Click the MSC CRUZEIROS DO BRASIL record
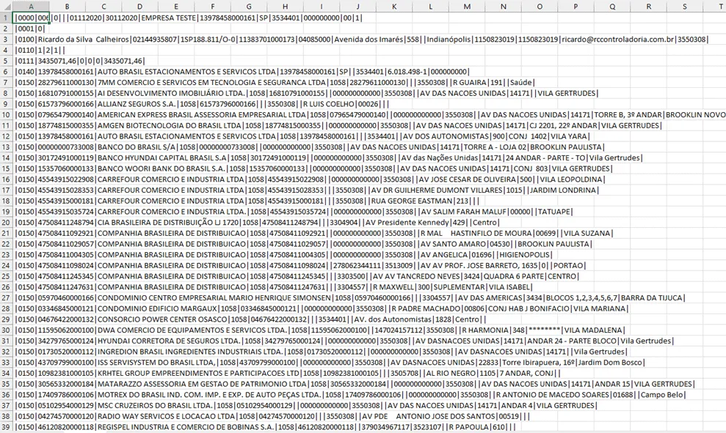 [x=307, y=406]
